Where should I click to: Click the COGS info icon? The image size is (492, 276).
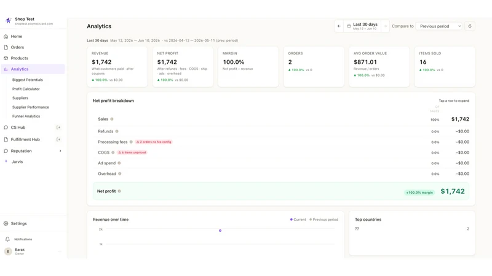(x=113, y=153)
